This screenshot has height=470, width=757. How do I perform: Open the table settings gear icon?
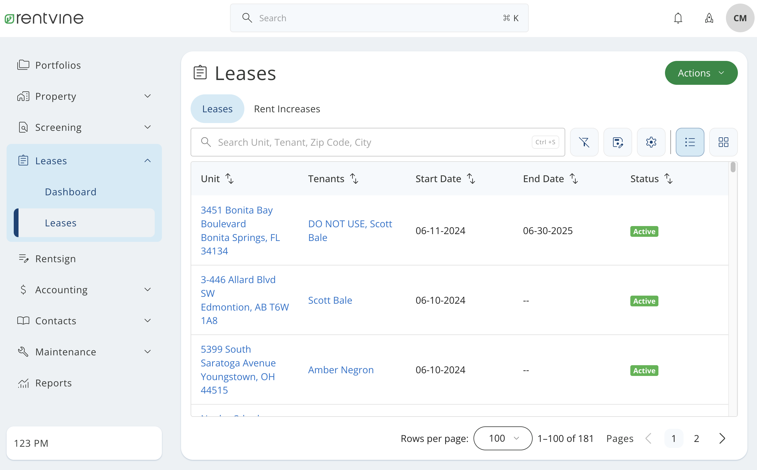click(651, 142)
